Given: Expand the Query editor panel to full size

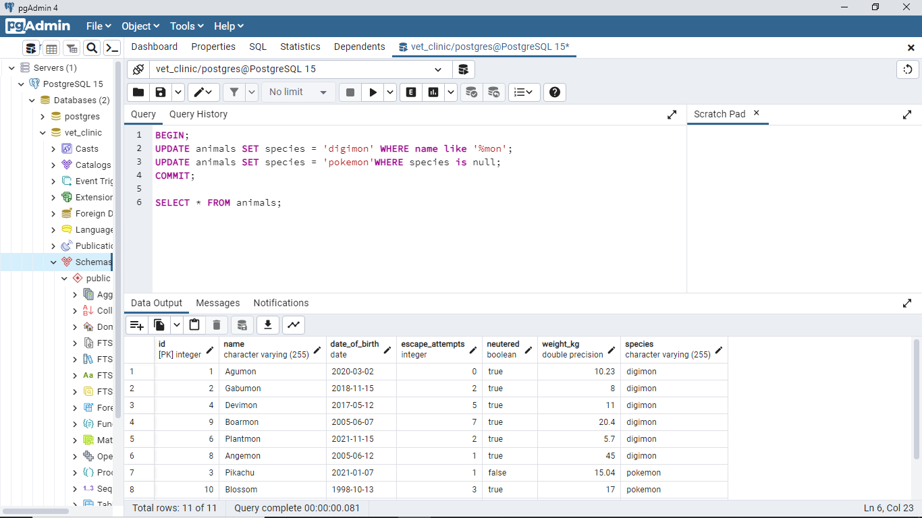Looking at the screenshot, I should pyautogui.click(x=672, y=115).
